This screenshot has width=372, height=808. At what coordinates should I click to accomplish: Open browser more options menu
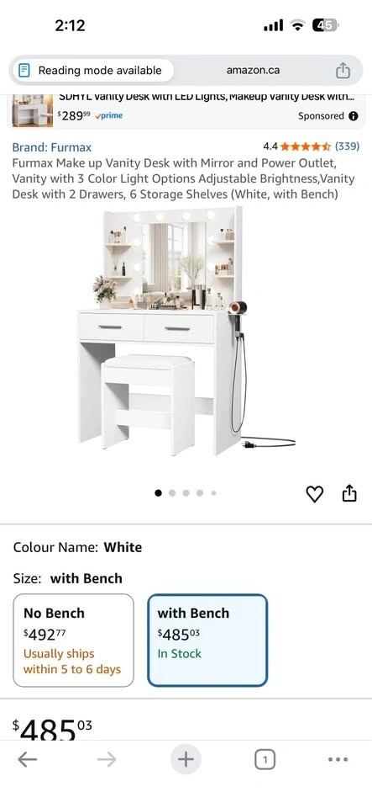(x=338, y=759)
